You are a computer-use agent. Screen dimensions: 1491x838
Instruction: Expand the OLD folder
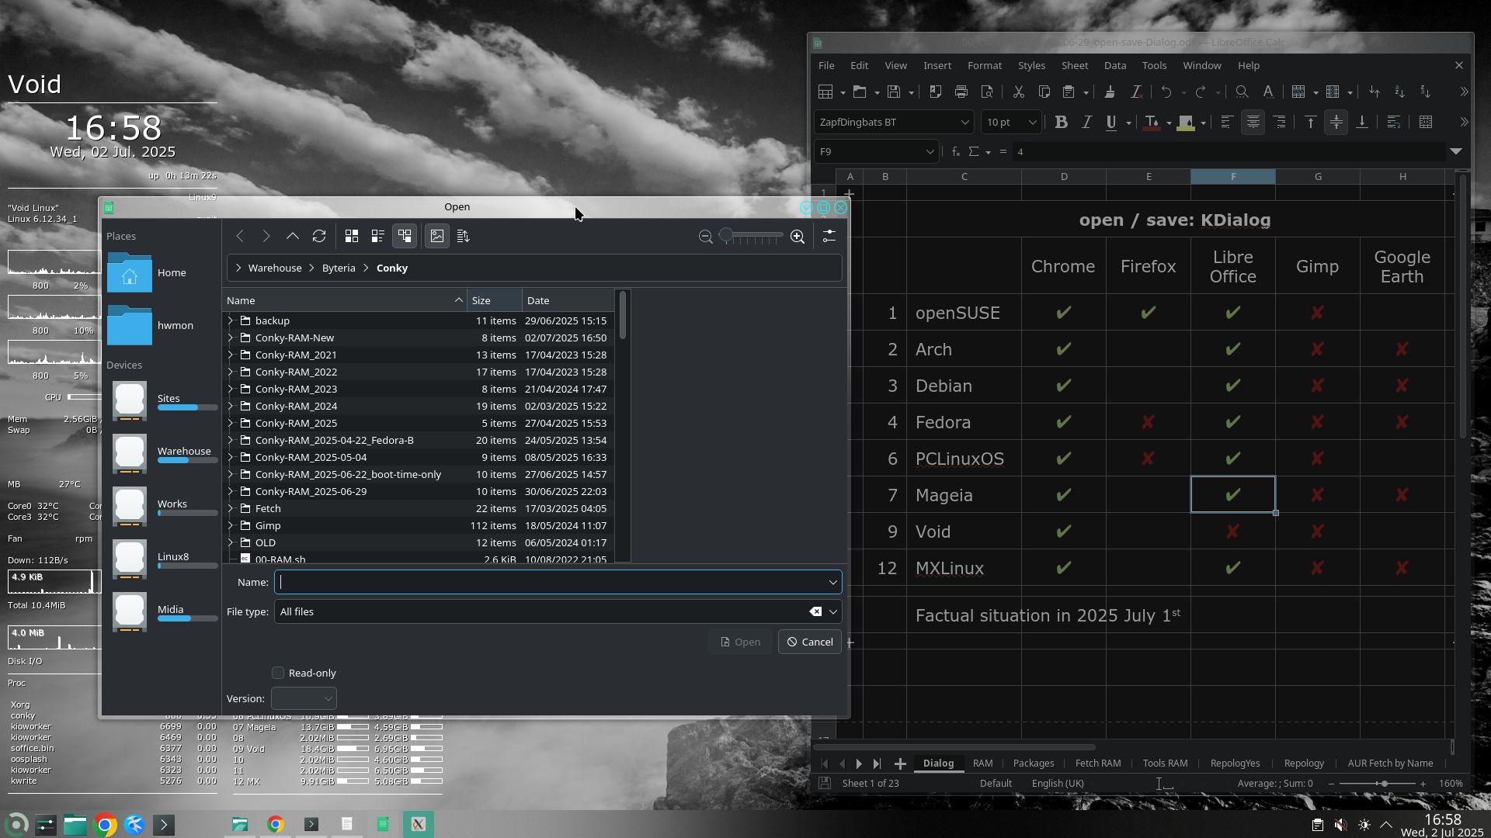point(231,542)
